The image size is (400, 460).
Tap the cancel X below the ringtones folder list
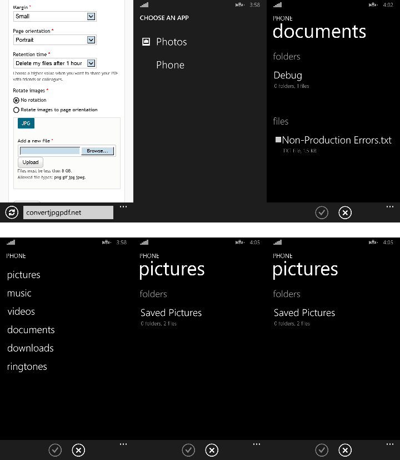click(x=78, y=450)
